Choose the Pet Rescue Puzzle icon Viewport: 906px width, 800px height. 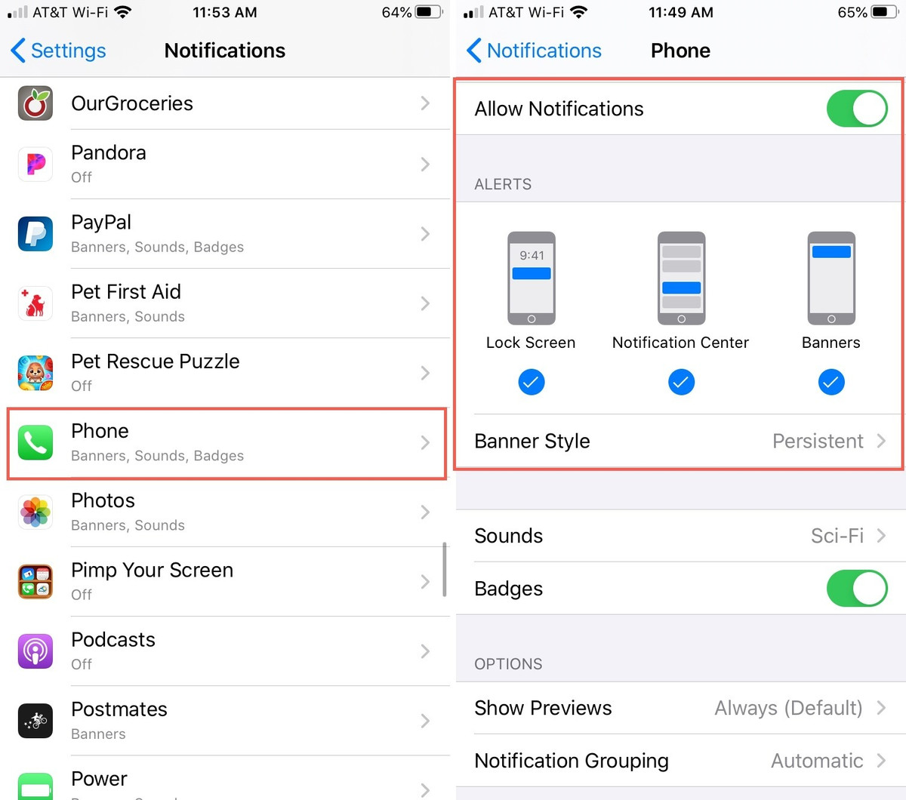(x=35, y=373)
